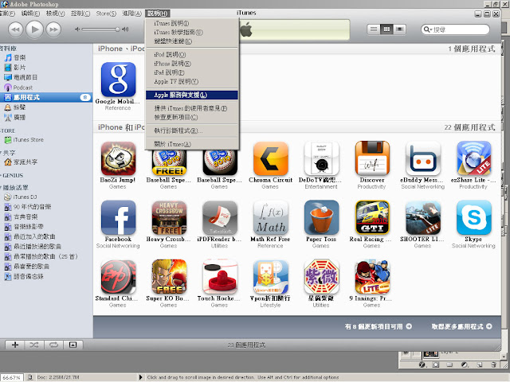Select the Heavy Crossbow app icon
Screen dimensions: 510x382
coord(169,217)
